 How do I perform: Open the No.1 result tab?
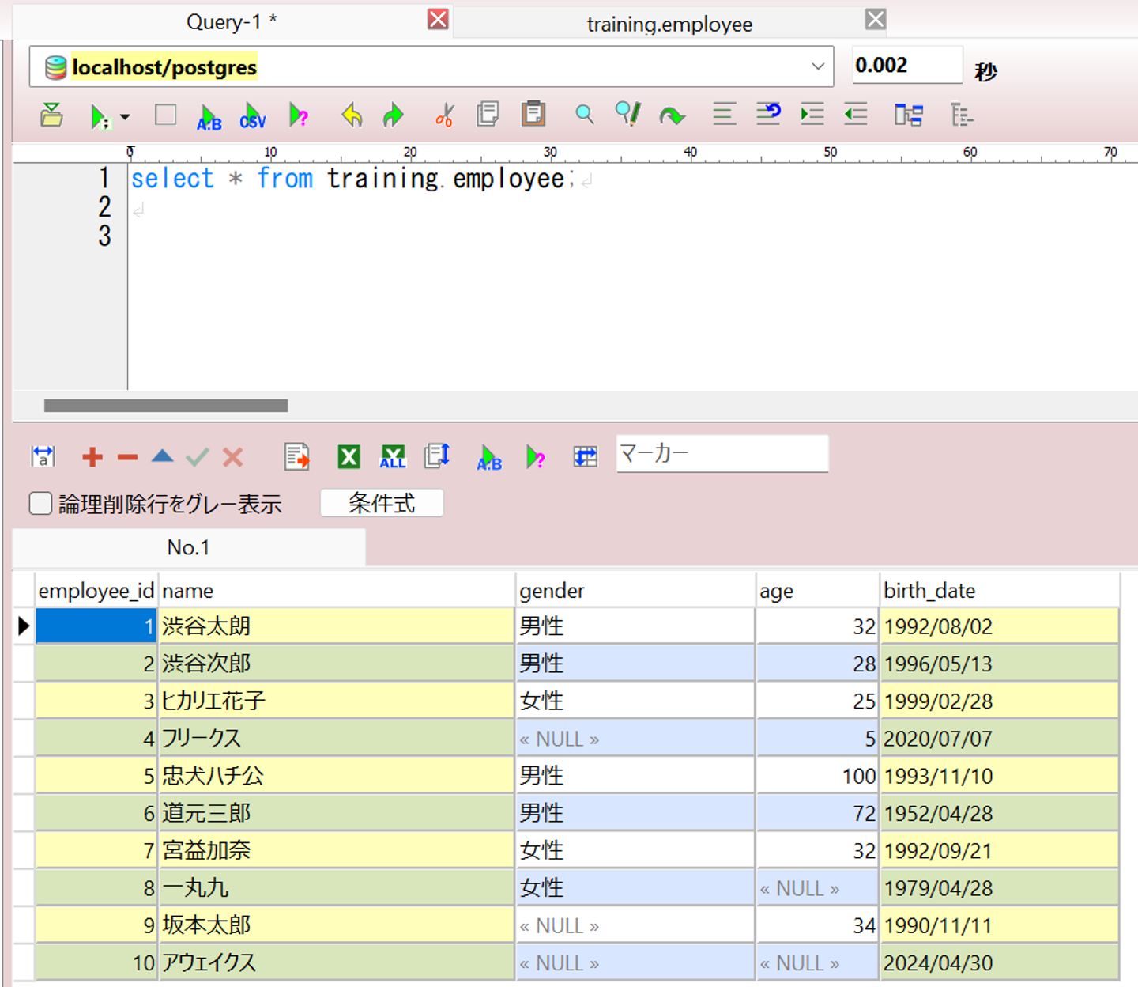[x=188, y=547]
